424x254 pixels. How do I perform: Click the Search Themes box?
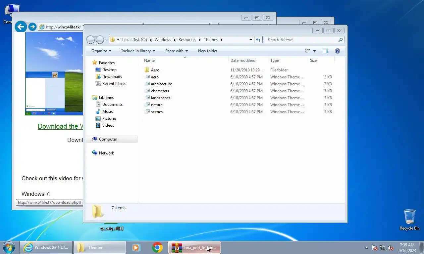coord(301,40)
